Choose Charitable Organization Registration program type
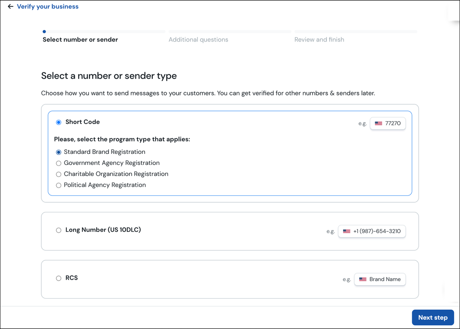This screenshot has width=460, height=329. tap(58, 174)
